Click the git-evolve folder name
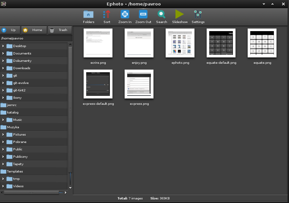Viewport: 289px width, 203px height. tap(21, 83)
